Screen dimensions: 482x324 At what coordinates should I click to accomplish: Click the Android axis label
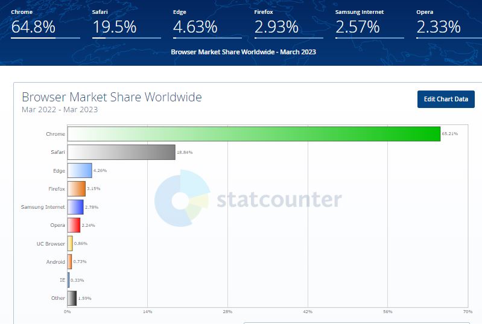point(55,262)
